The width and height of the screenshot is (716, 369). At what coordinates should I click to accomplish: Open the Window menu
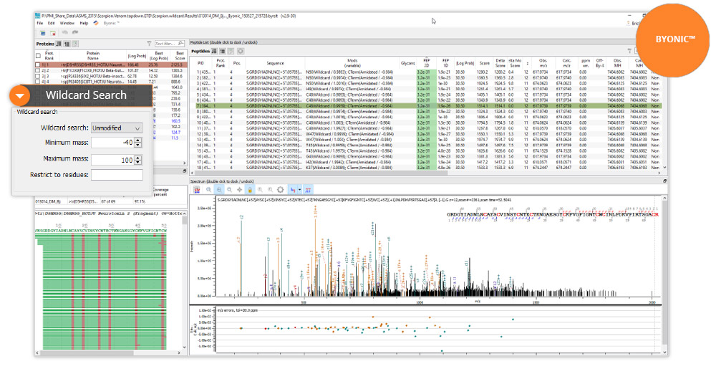[x=67, y=23]
